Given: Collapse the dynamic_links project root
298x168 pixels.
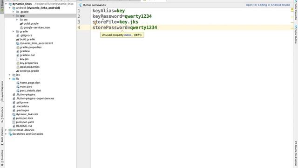Looking at the screenshot, I should [6, 4].
